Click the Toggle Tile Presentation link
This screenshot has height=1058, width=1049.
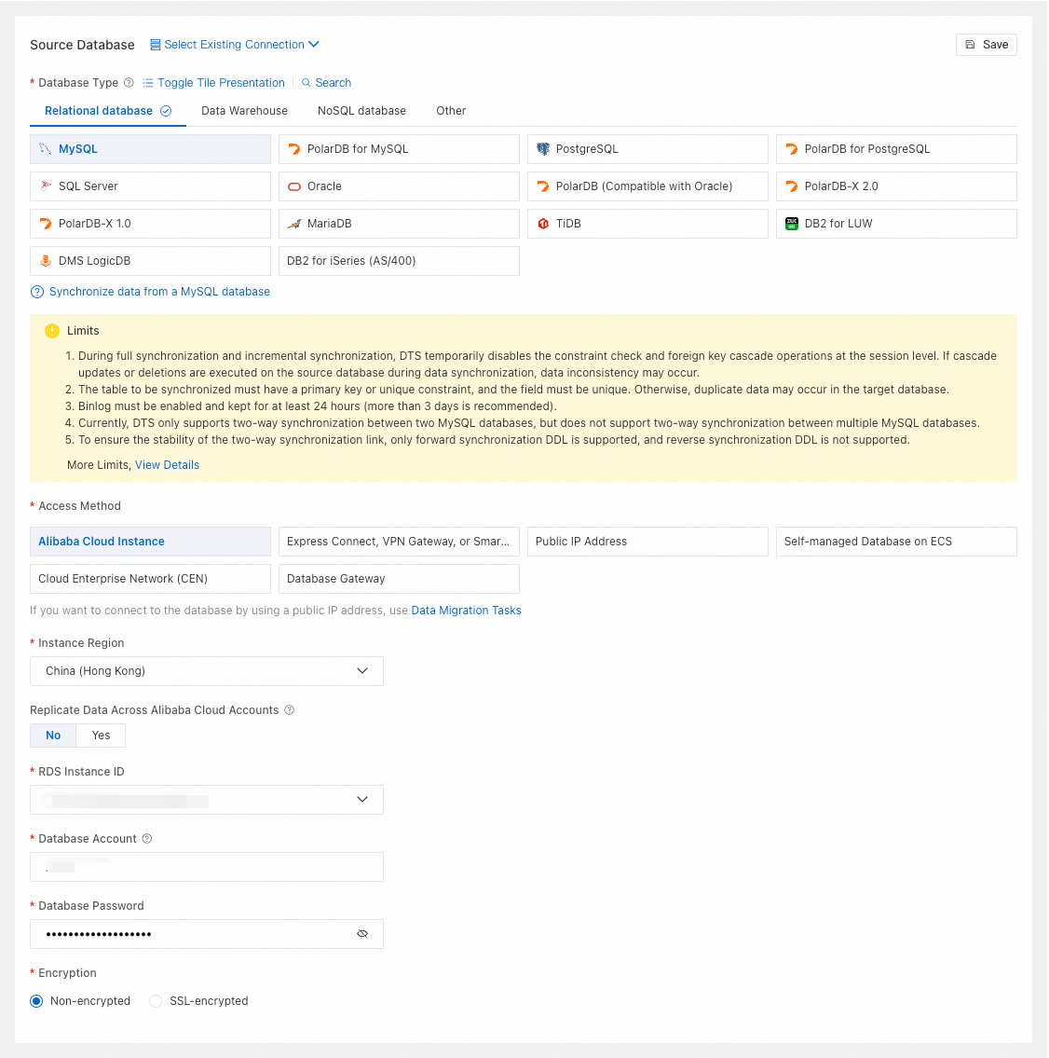pos(221,82)
